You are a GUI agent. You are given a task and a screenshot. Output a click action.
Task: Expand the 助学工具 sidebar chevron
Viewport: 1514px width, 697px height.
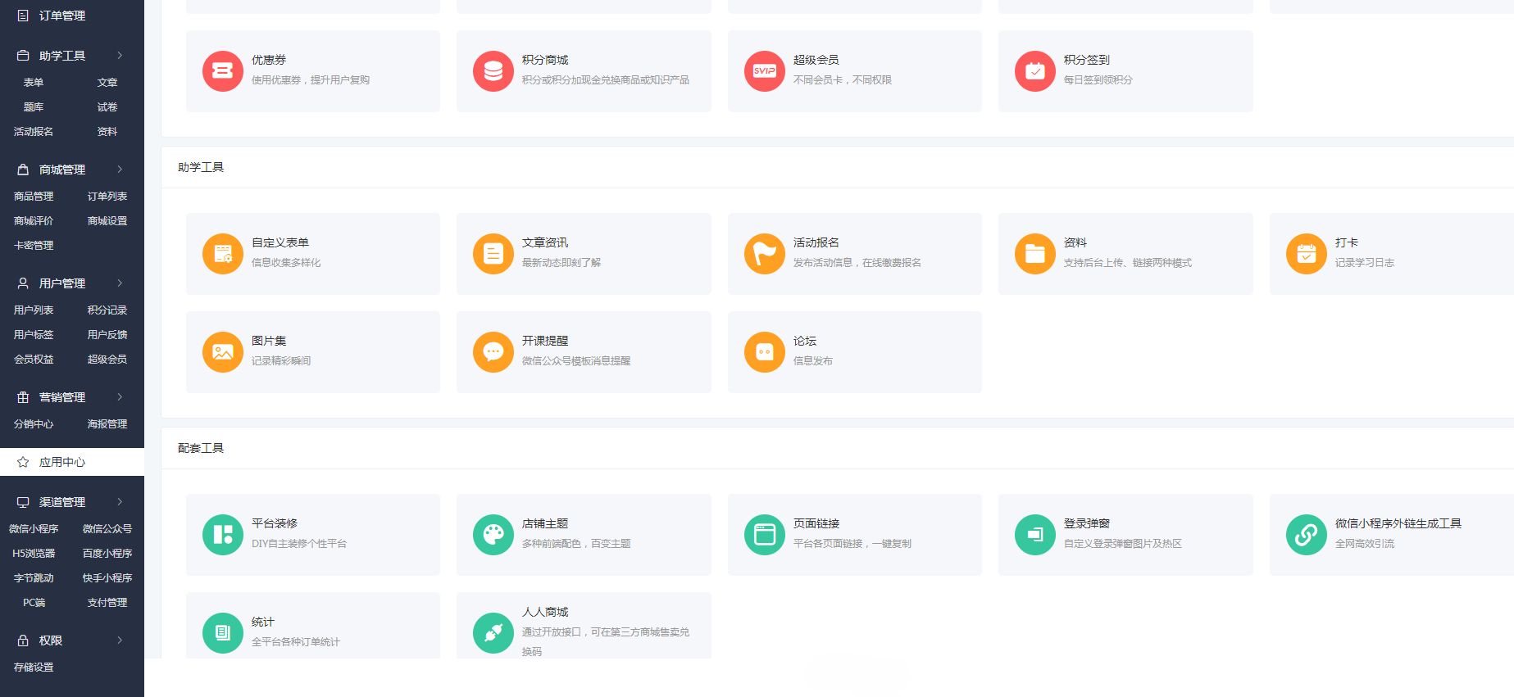(x=120, y=56)
